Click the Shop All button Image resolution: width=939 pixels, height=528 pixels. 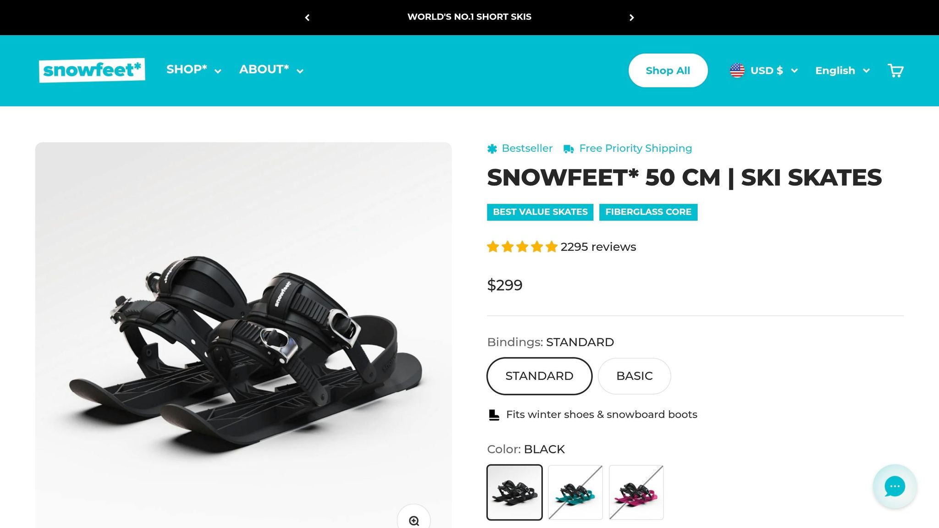click(668, 70)
